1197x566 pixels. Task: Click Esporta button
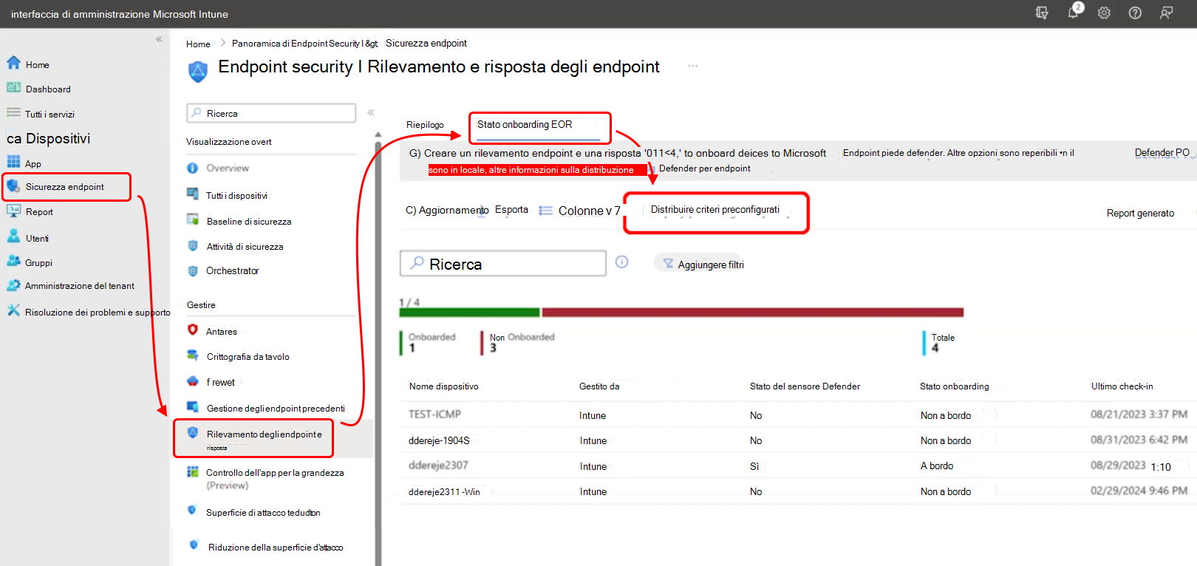point(511,210)
